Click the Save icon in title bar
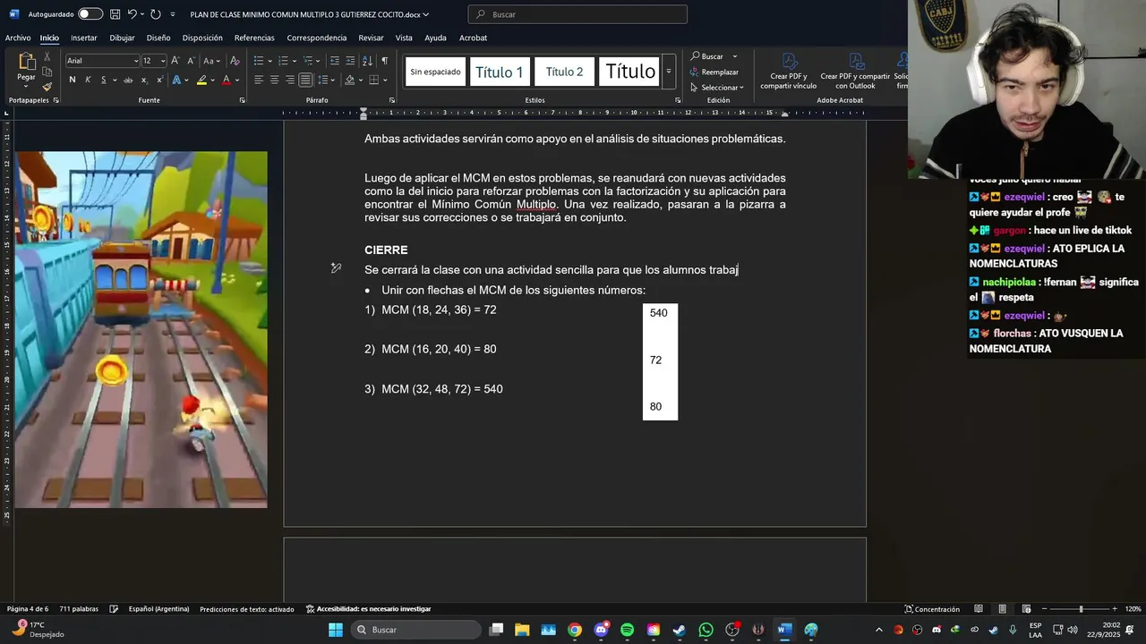This screenshot has height=644, width=1146. pyautogui.click(x=115, y=14)
